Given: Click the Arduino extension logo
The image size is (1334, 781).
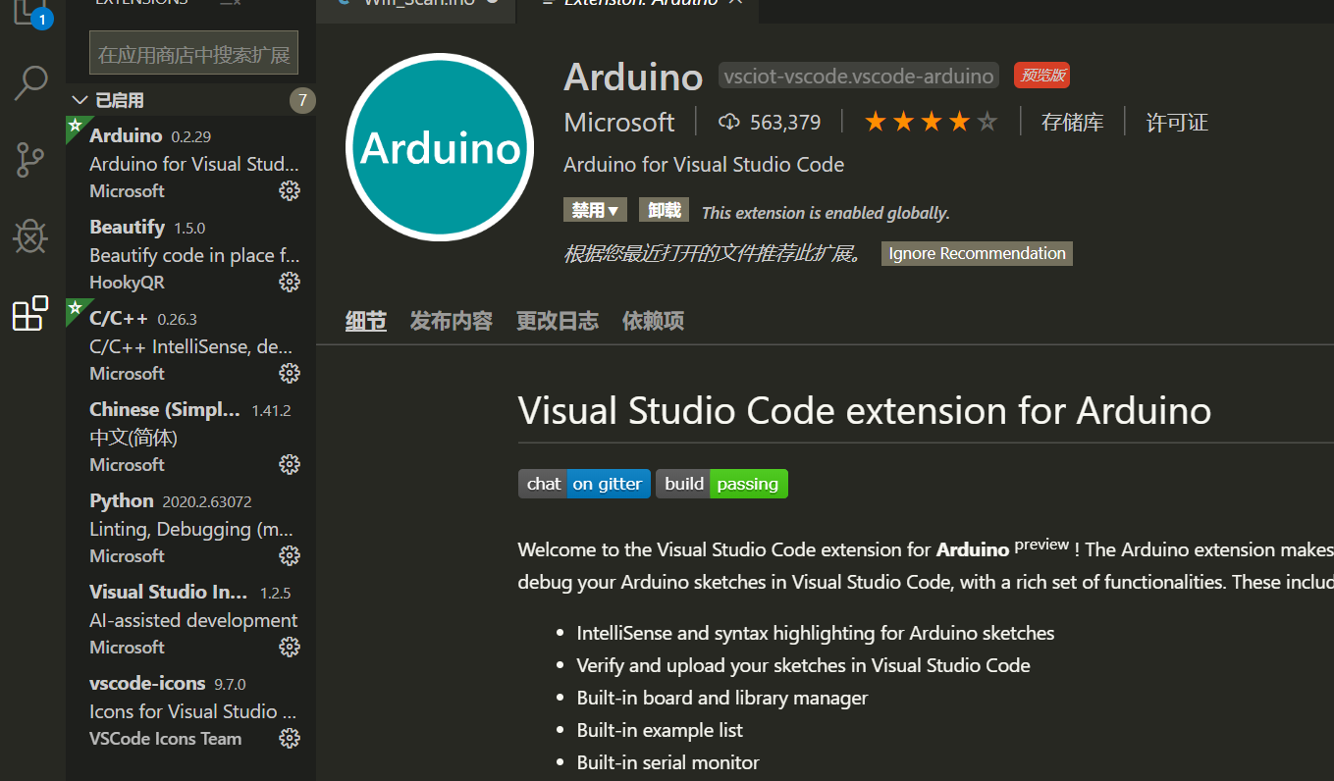Looking at the screenshot, I should pos(440,147).
